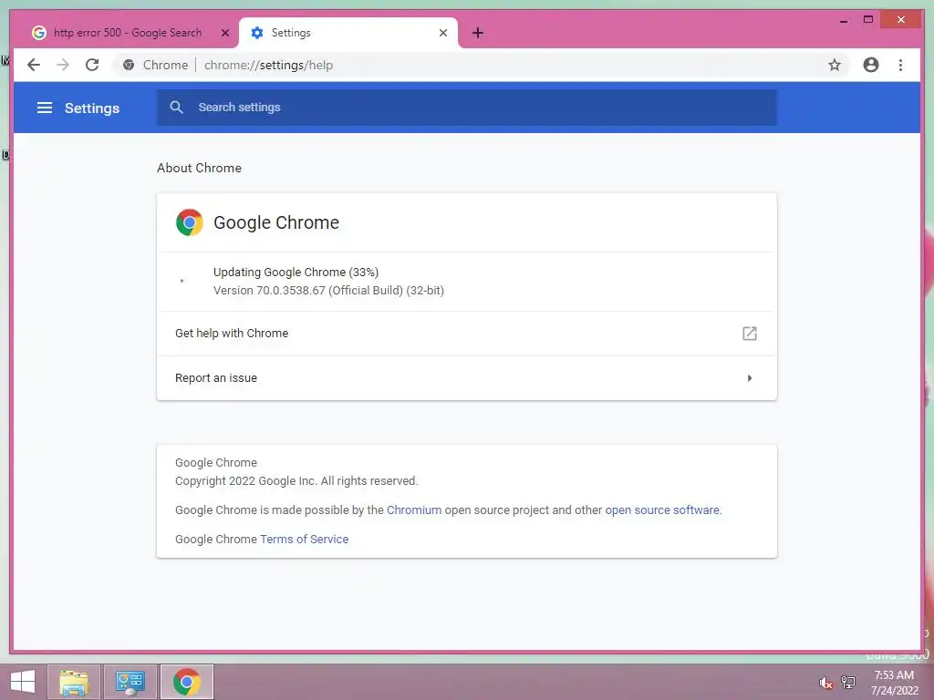The image size is (934, 700).
Task: Close the Settings tab
Action: 443,33
